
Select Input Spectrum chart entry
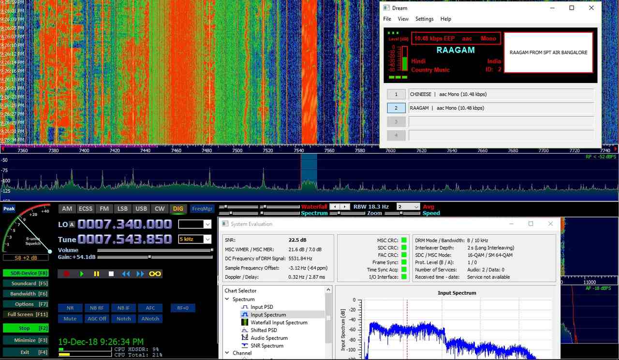268,315
